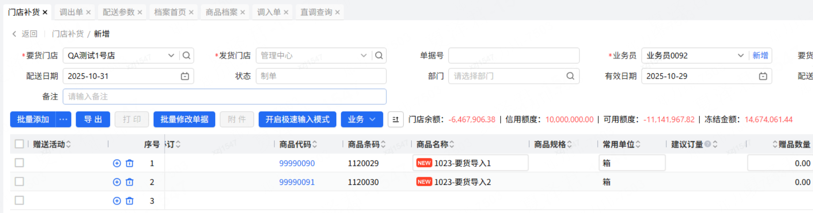Delete row icon in row 3
Viewport: 813px width, 213px height.
coord(129,201)
